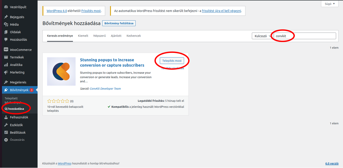Open the Vezérlőpult dashboard icon
Viewport: 343px width, 168px height.
pyautogui.click(x=6, y=7)
